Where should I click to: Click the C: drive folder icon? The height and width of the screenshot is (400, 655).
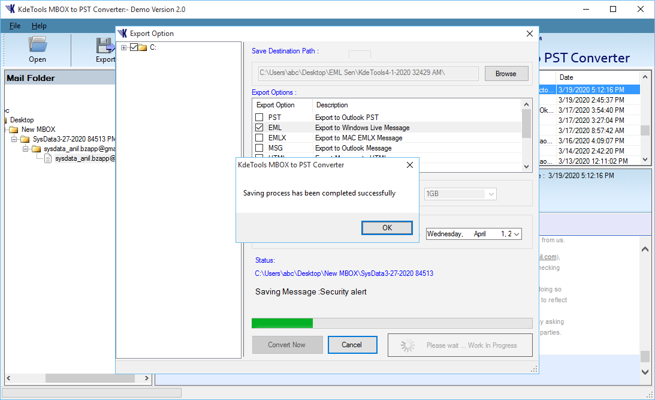(x=143, y=47)
